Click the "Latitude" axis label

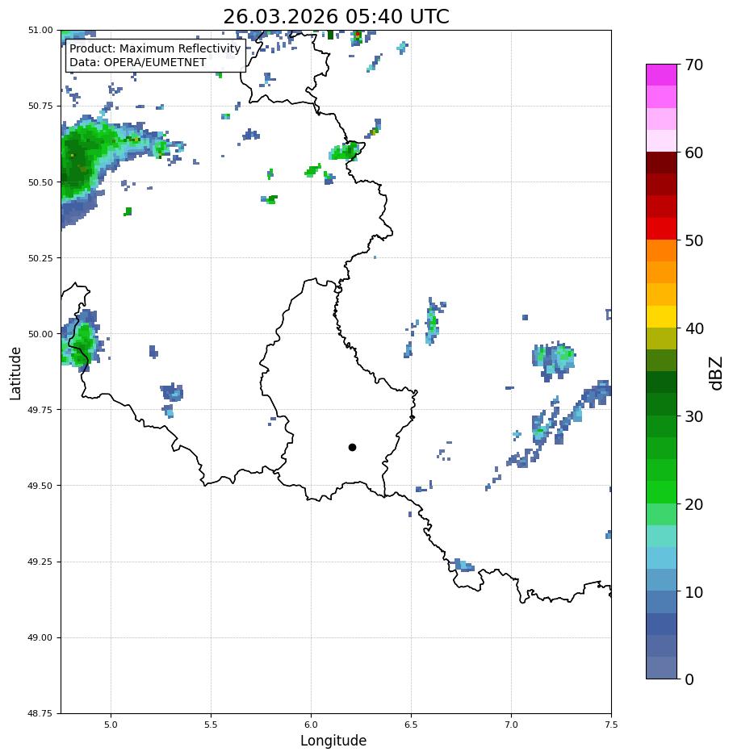coord(15,374)
